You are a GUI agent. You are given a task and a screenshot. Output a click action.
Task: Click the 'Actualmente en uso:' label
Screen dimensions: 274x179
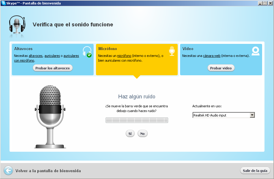(207, 106)
